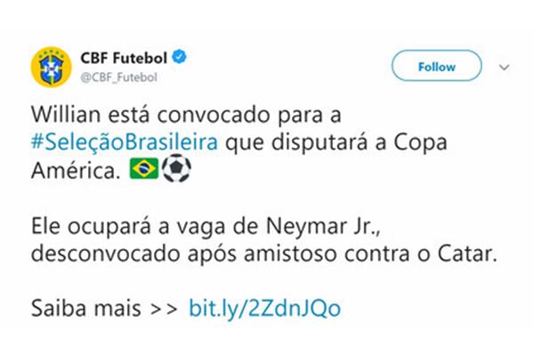This screenshot has width=534, height=356.
Task: Click the name "Neymar Jr." in tweet
Action: point(322,226)
